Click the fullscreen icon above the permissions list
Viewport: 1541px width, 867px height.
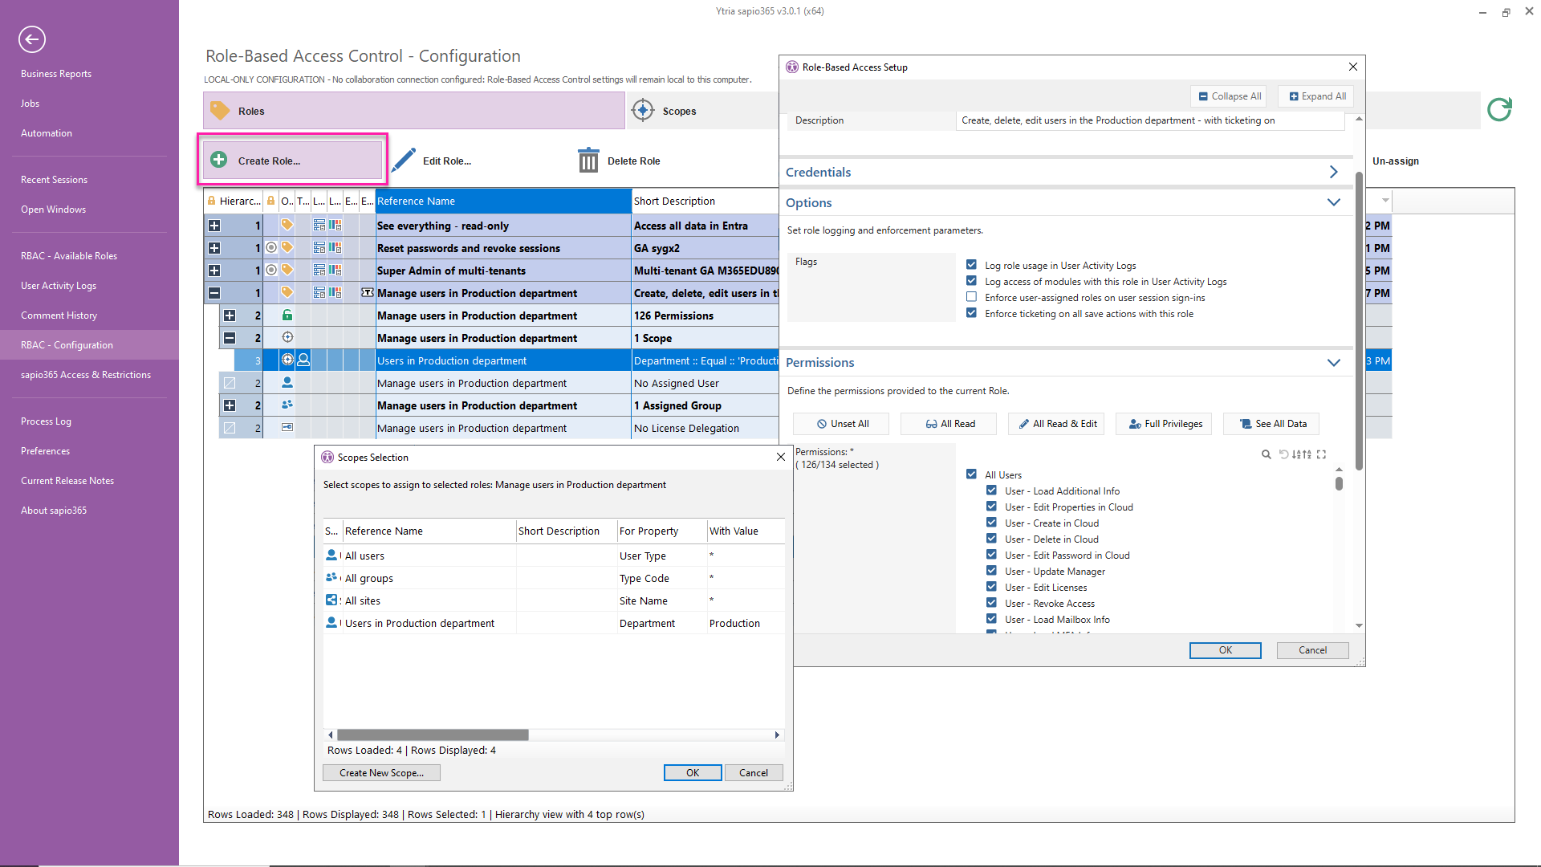(1321, 454)
